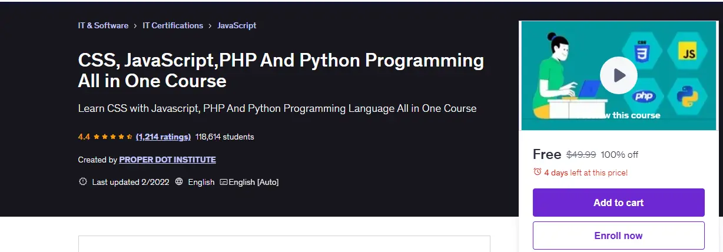Click the Enroll now button
The width and height of the screenshot is (723, 252).
click(x=618, y=236)
